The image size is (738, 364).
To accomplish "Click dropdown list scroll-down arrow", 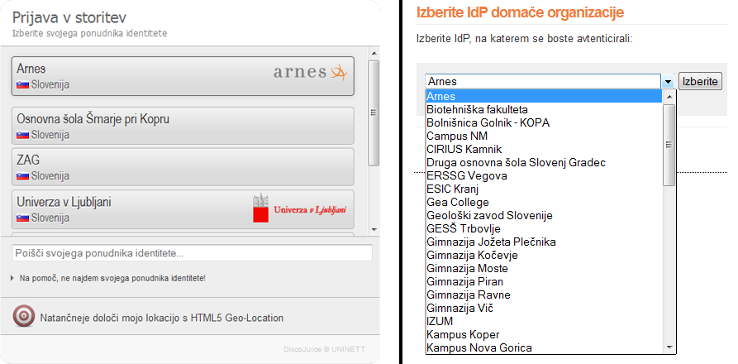I will point(669,347).
